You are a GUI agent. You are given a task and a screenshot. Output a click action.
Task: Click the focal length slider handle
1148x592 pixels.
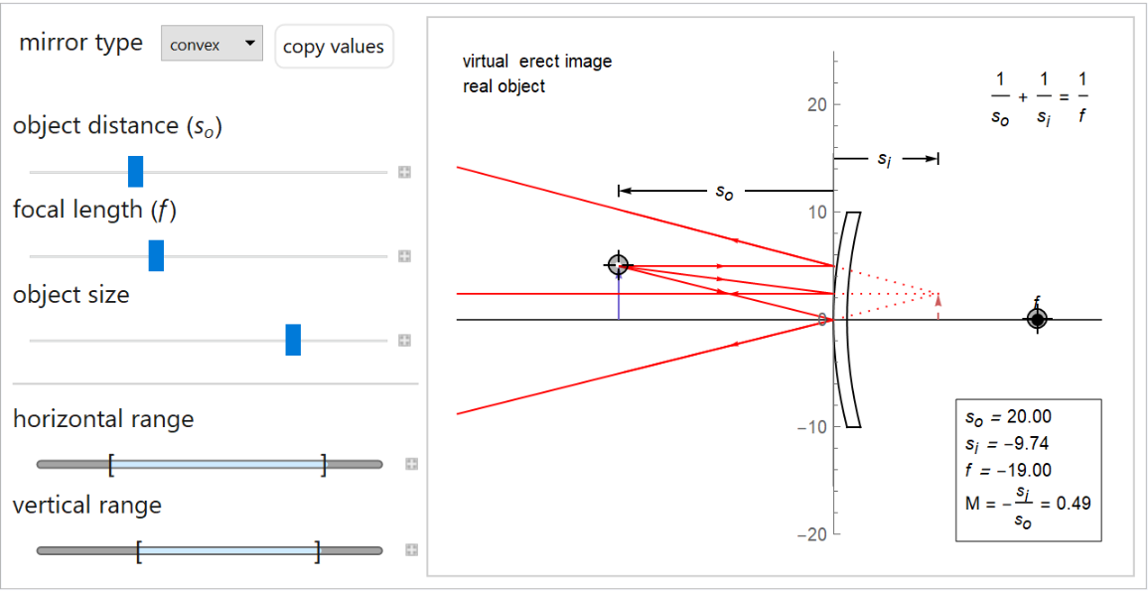click(156, 256)
